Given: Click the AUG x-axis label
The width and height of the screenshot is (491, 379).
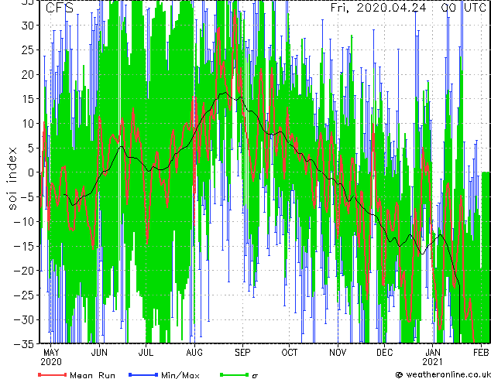Looking at the screenshot, I should click(x=194, y=353).
